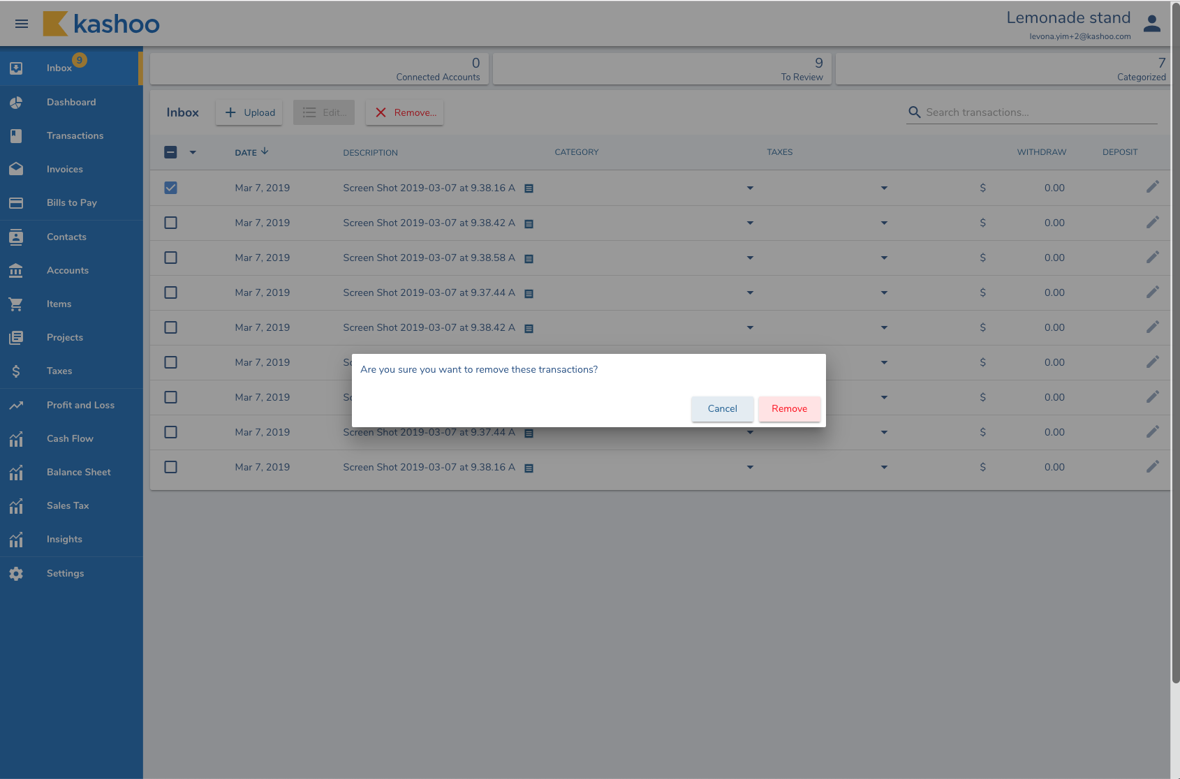The height and width of the screenshot is (779, 1180).
Task: Go to Dashboard in the sidebar
Action: [71, 103]
